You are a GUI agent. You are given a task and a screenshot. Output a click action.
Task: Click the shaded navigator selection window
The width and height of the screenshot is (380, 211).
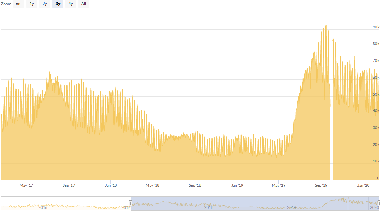click(x=255, y=203)
